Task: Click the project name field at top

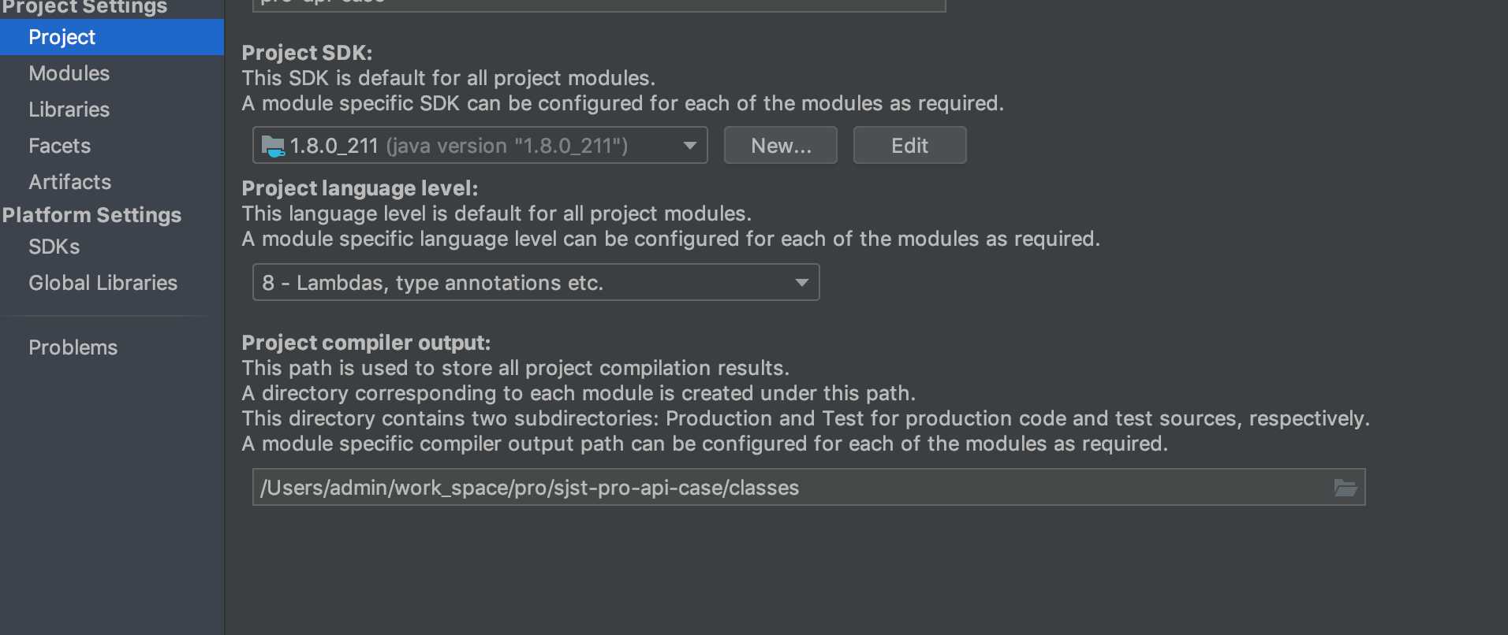Action: (599, 5)
